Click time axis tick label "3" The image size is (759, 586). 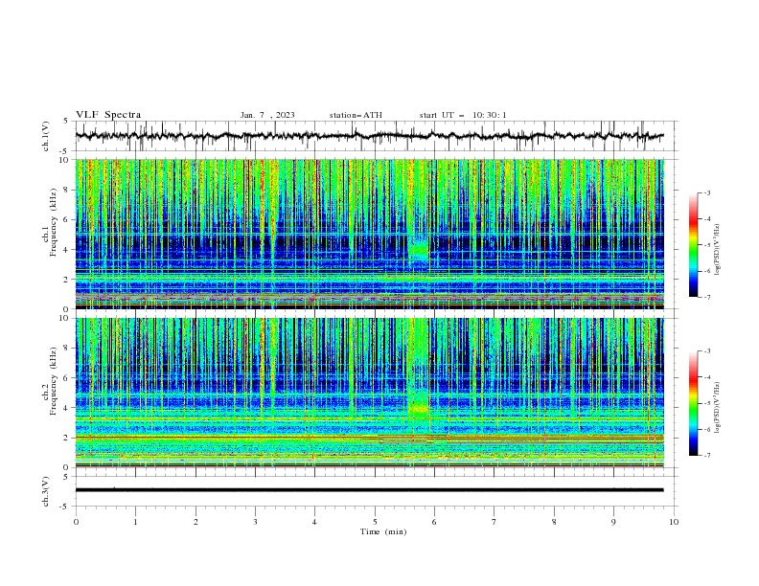pyautogui.click(x=255, y=522)
